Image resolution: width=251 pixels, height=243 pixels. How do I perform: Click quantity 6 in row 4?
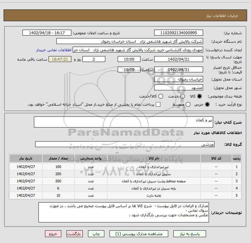[58, 189]
